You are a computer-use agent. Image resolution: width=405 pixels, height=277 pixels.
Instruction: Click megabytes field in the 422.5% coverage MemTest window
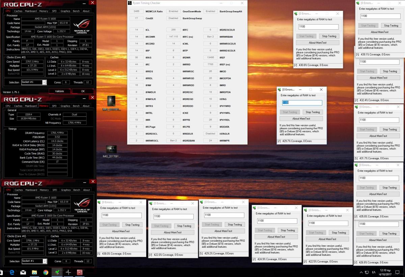pyautogui.click(x=328, y=223)
